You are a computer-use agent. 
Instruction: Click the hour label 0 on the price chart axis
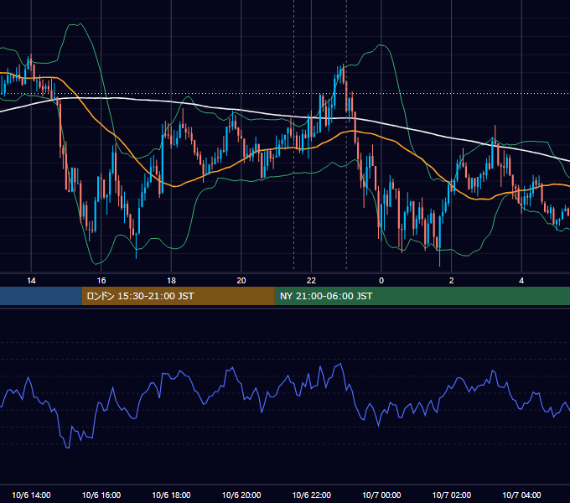[x=381, y=281]
